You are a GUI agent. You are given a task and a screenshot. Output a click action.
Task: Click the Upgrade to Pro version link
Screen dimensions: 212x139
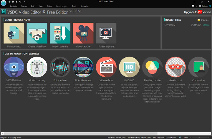pos(197,12)
